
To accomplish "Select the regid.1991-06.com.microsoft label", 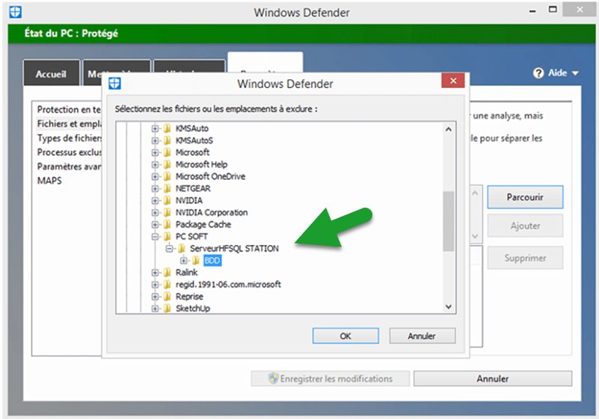I will (228, 285).
